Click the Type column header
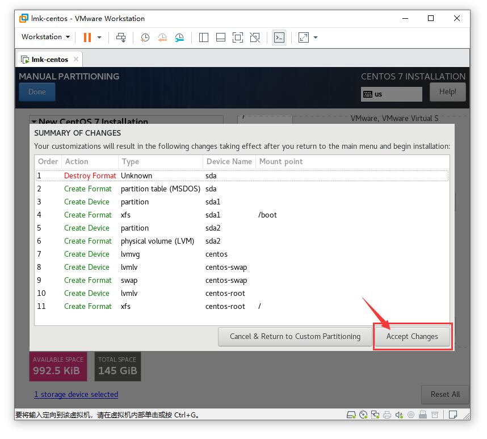 [x=161, y=161]
